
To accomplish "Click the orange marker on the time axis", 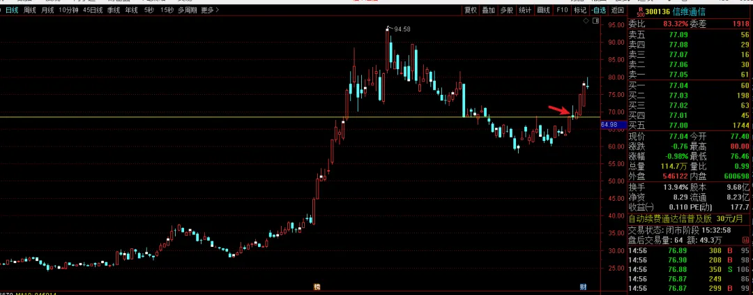I will click(x=317, y=287).
